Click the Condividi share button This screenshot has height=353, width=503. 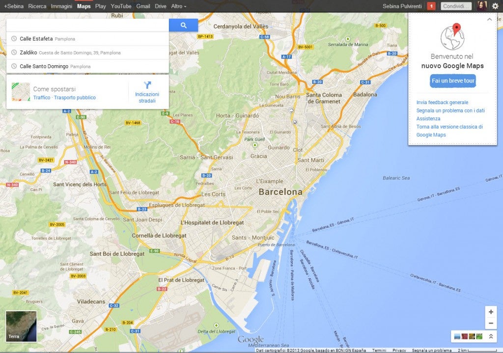[456, 6]
